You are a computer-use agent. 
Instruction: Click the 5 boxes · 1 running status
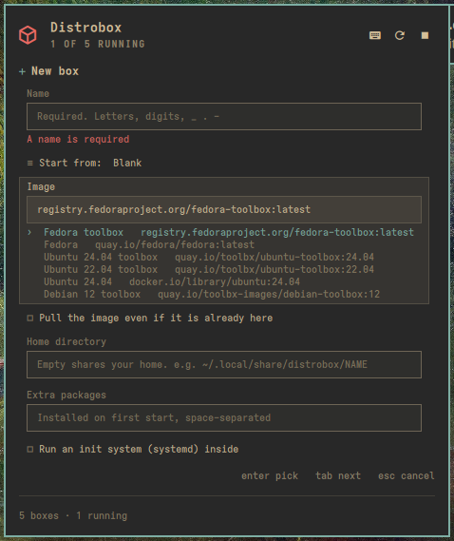pyautogui.click(x=73, y=516)
